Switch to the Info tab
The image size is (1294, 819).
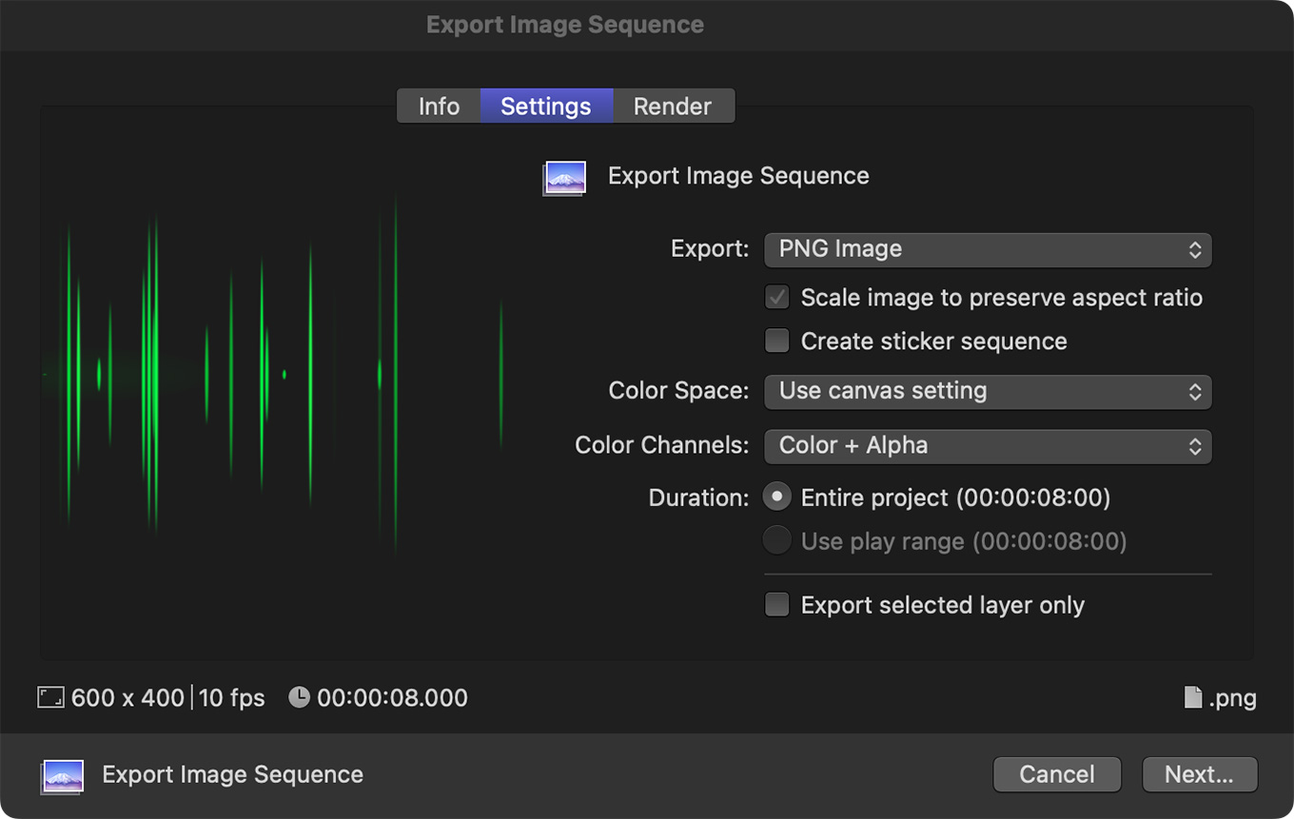pos(439,107)
